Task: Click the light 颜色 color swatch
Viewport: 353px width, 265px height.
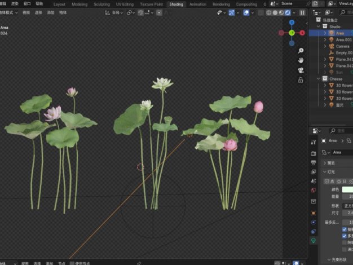Action: [x=347, y=189]
